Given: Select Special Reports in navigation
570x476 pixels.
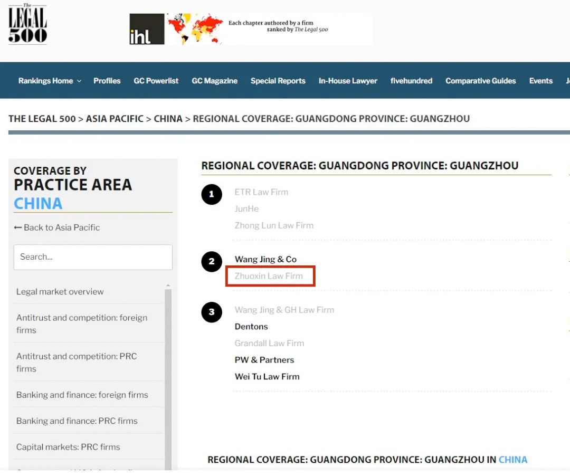Looking at the screenshot, I should (x=278, y=81).
